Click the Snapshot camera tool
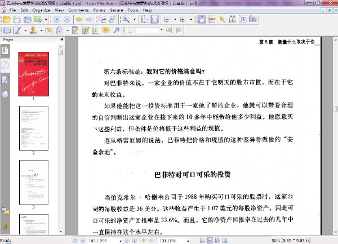Image resolution: width=338 pixels, height=244 pixels. click(253, 19)
